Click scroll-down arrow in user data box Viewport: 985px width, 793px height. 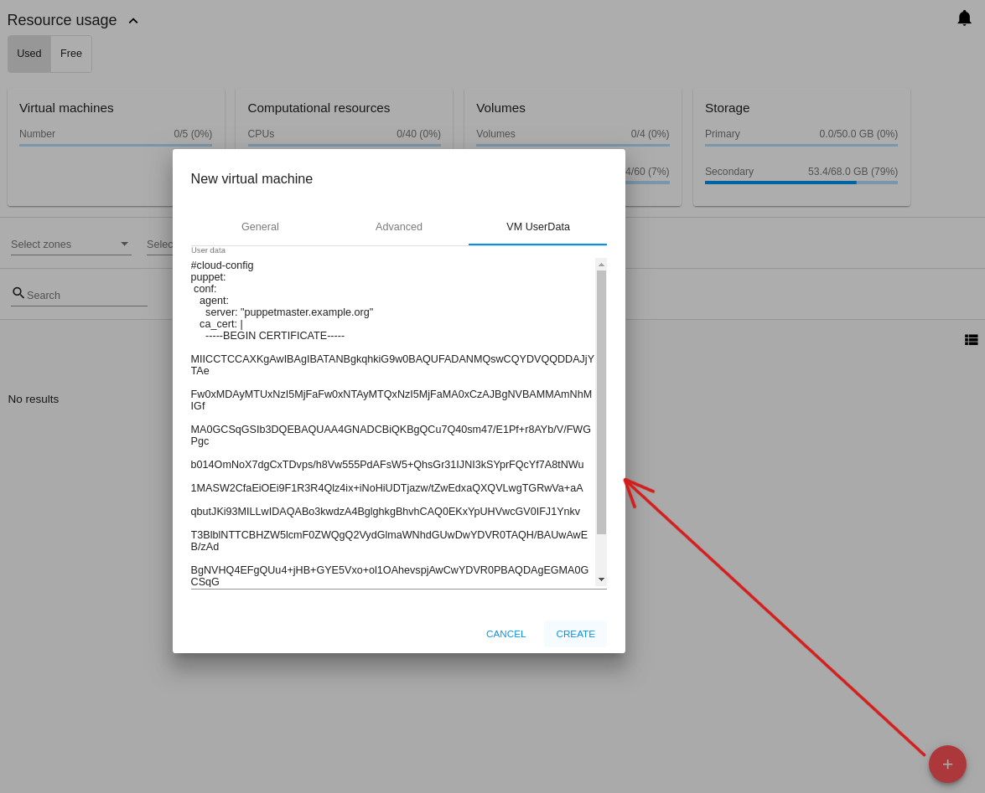click(601, 579)
